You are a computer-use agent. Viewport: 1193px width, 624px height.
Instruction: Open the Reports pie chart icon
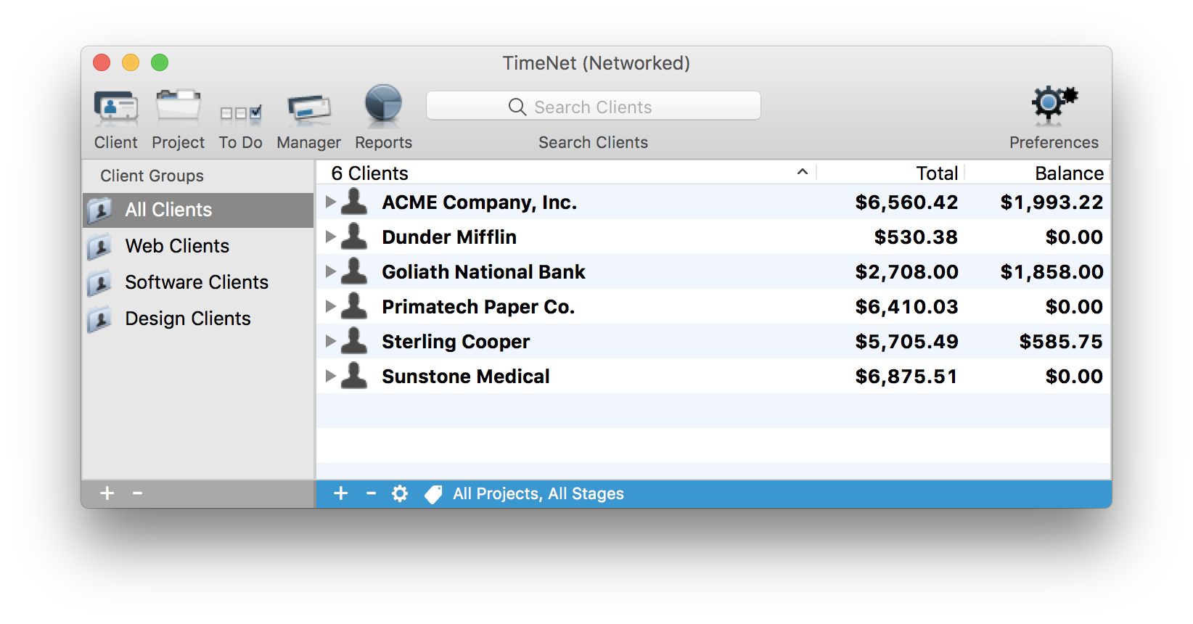[x=383, y=104]
